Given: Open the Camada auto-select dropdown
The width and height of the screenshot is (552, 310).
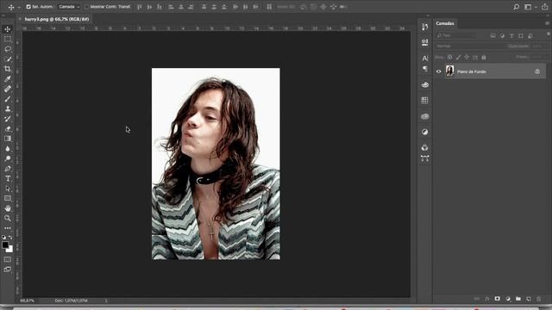Looking at the screenshot, I should tap(69, 7).
